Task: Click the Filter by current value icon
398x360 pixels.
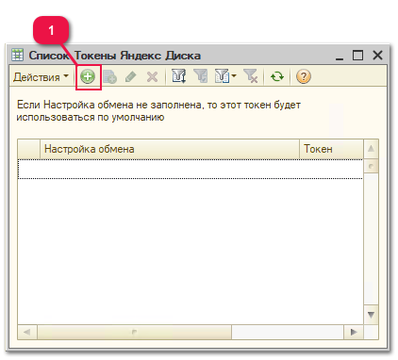Action: point(200,76)
